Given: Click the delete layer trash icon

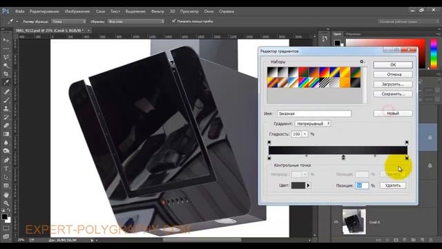Looking at the screenshot, I should tap(430, 240).
